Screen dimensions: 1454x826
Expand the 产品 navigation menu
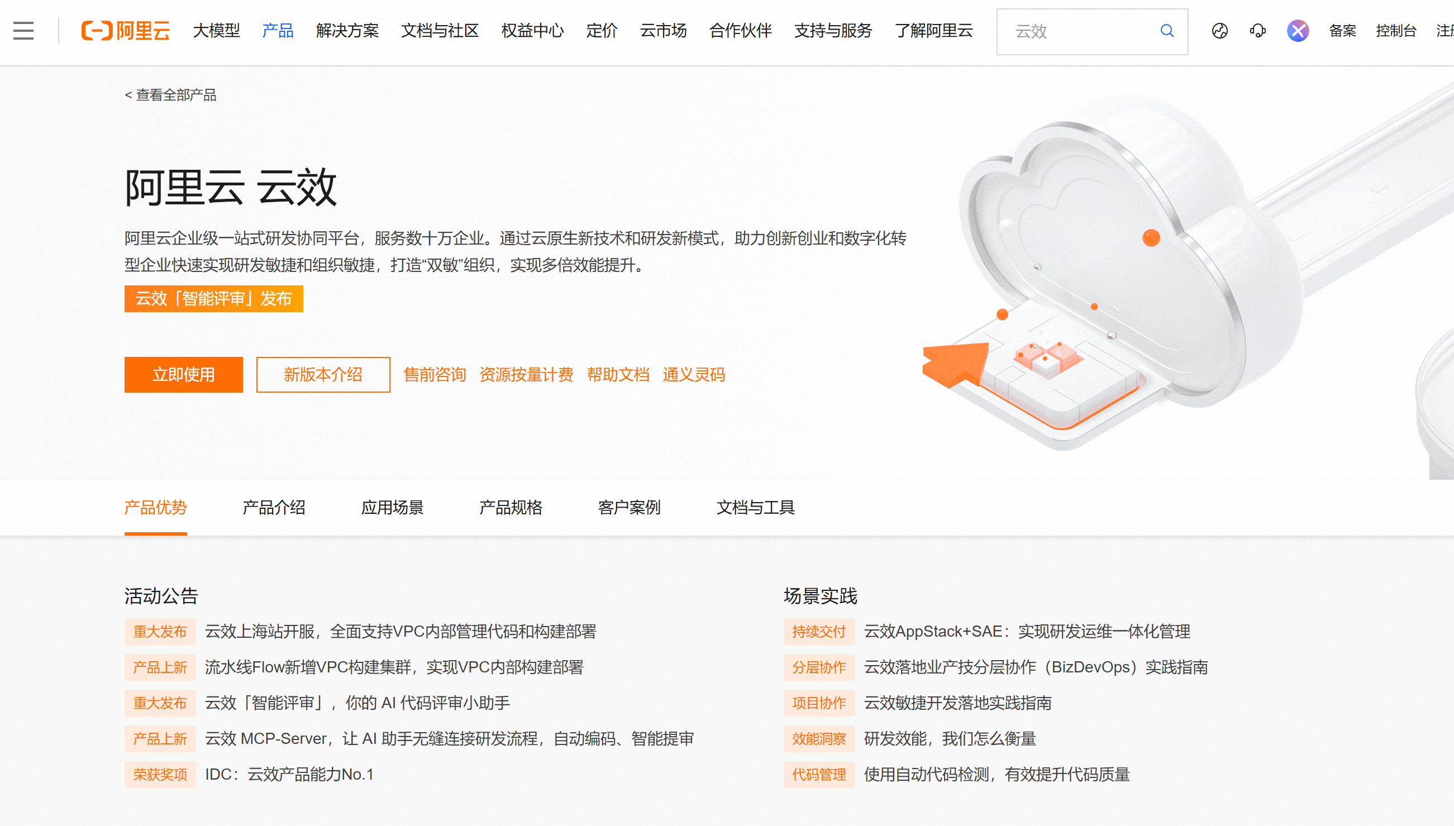tap(278, 31)
